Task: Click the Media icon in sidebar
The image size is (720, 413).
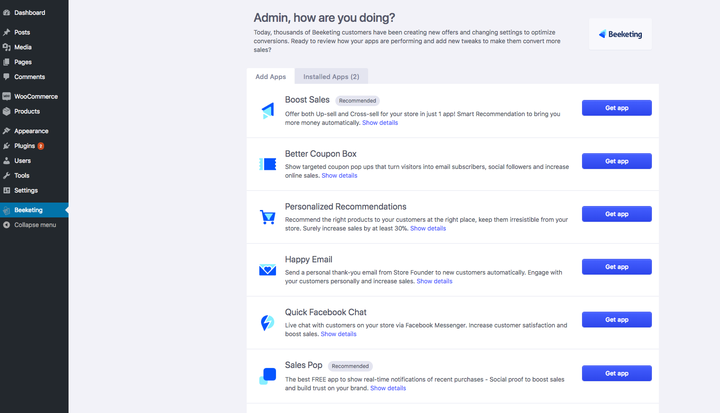Action: (7, 47)
